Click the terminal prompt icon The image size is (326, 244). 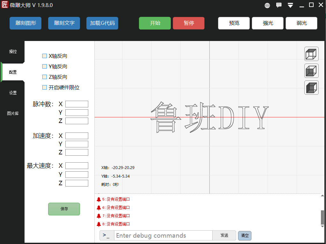(x=107, y=235)
